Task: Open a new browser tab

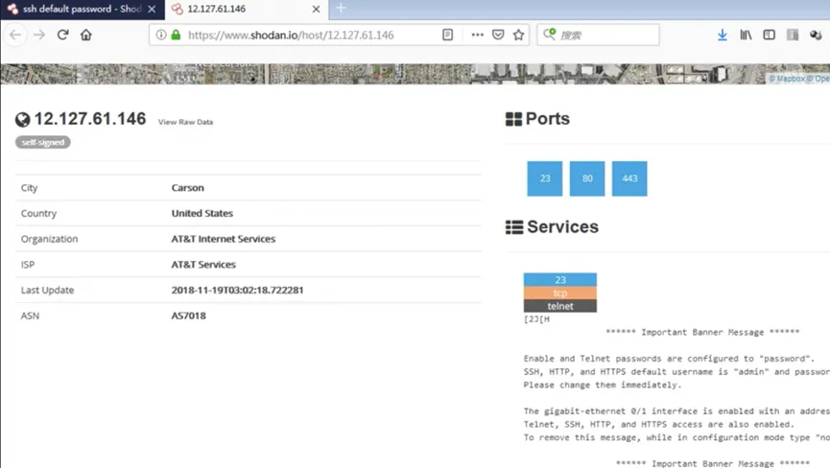Action: pos(341,9)
